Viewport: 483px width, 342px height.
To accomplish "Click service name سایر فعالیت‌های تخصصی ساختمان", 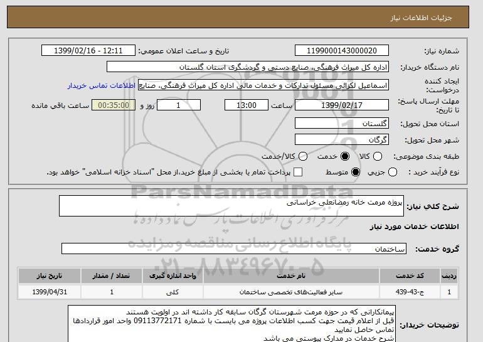I will 291,292.
